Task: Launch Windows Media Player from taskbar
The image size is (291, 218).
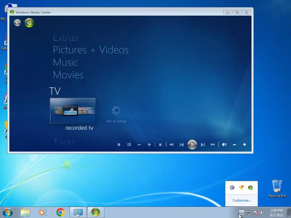Action: [42, 213]
